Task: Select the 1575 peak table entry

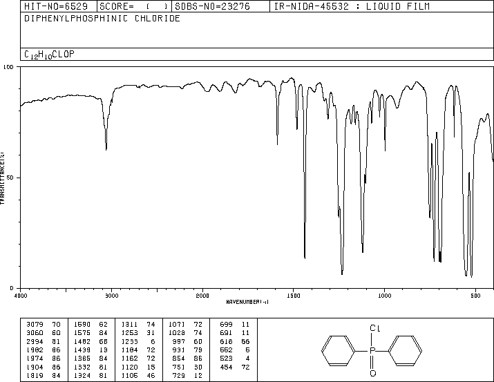Action: click(x=91, y=333)
